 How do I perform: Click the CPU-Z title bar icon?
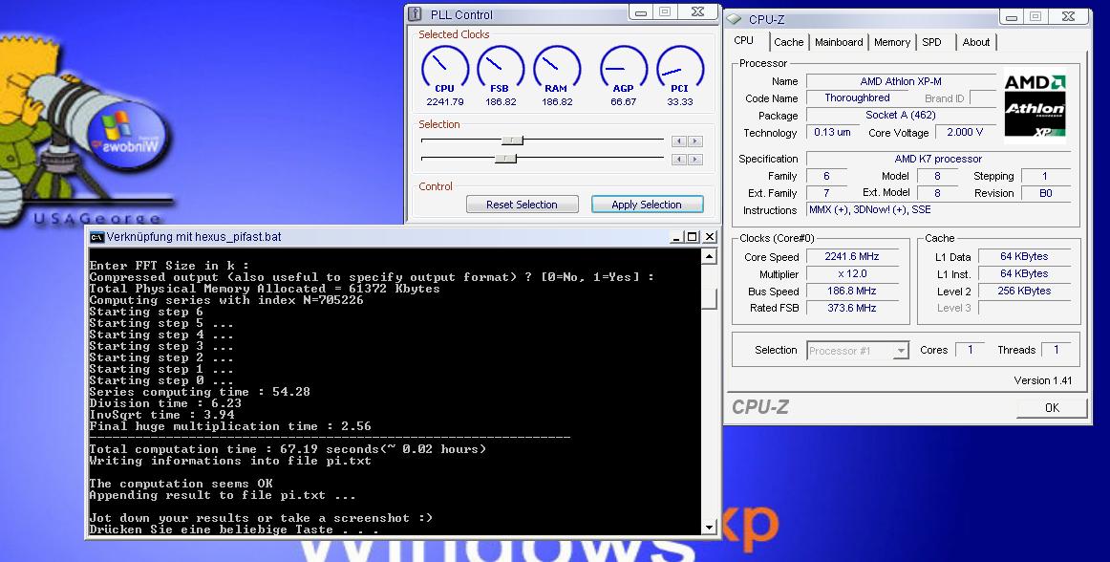tap(734, 19)
